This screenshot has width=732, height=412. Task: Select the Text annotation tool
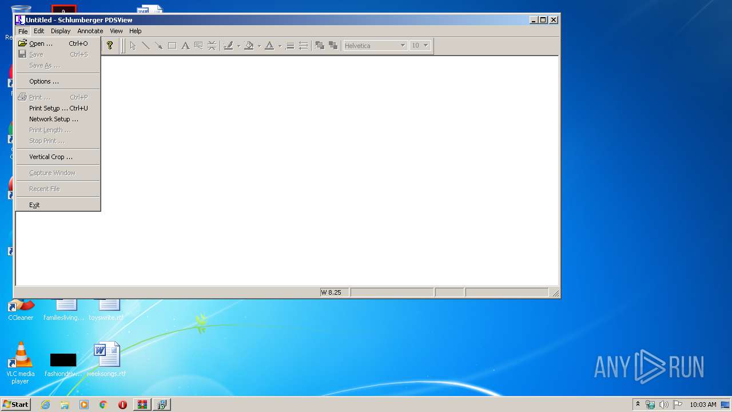pos(185,45)
